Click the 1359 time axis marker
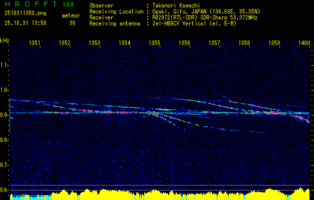 [275, 42]
